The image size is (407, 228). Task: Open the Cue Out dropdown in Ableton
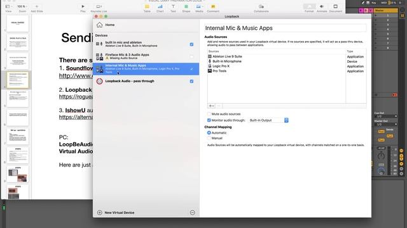(385, 117)
